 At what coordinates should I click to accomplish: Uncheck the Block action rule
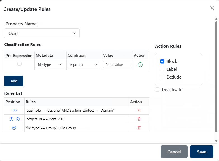pos(162,61)
